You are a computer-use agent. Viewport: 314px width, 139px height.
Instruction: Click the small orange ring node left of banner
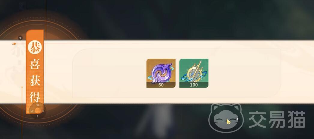[14, 44]
